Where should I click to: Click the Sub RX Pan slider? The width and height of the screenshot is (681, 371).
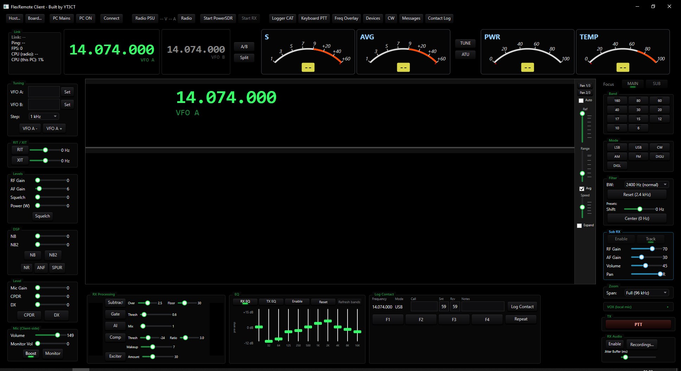point(647,274)
